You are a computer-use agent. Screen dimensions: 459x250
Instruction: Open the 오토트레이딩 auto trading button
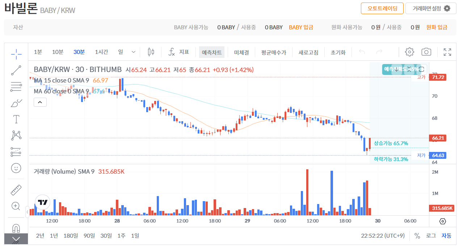click(382, 8)
